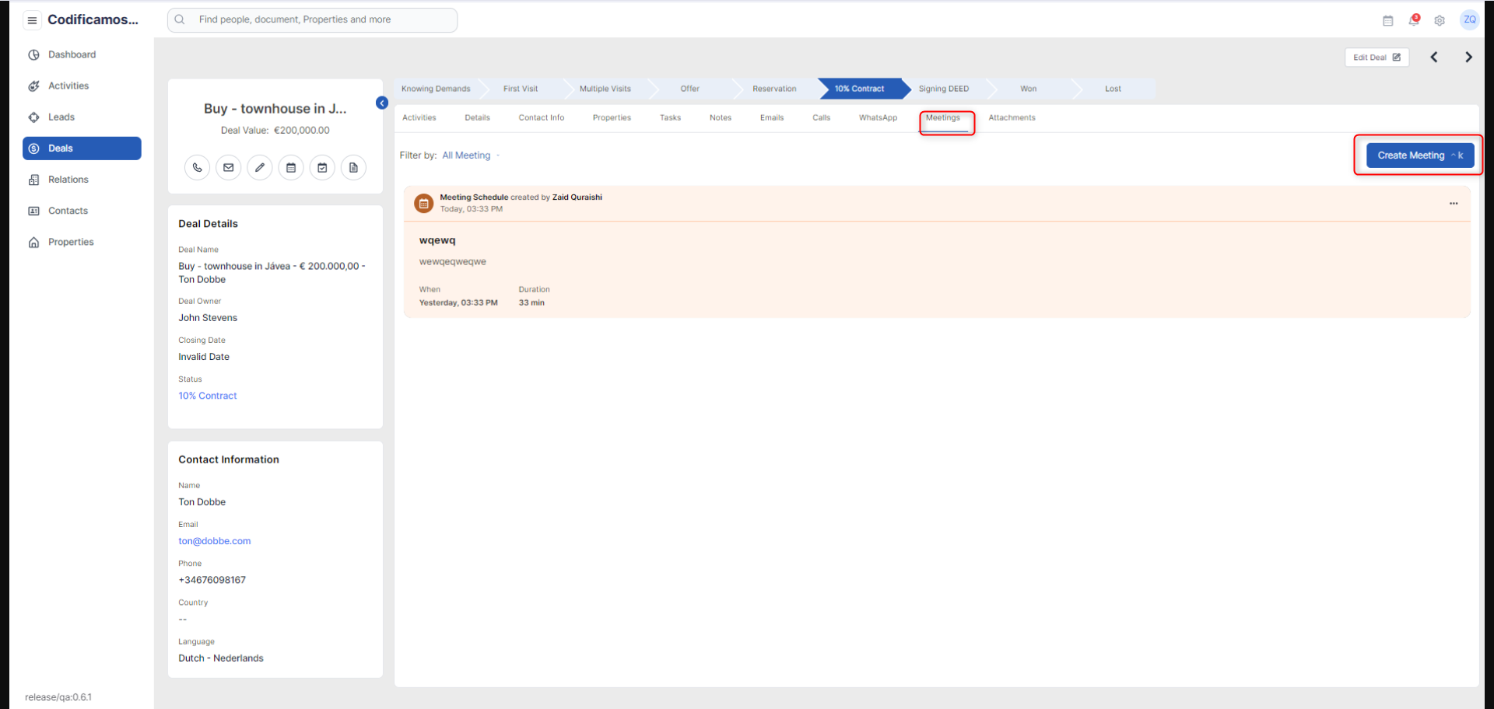Click the document icon on deal card

click(353, 168)
